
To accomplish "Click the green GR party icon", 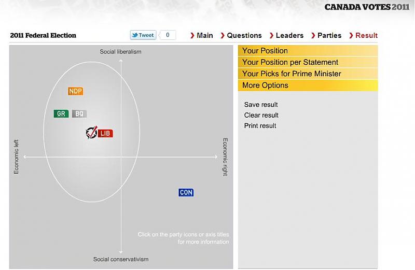I will (61, 113).
